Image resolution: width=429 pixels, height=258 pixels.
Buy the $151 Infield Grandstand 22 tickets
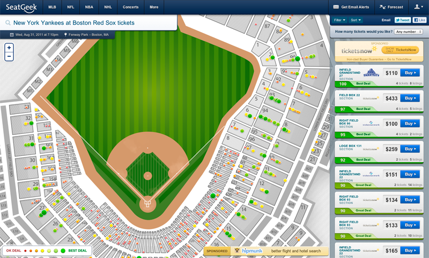click(x=410, y=174)
